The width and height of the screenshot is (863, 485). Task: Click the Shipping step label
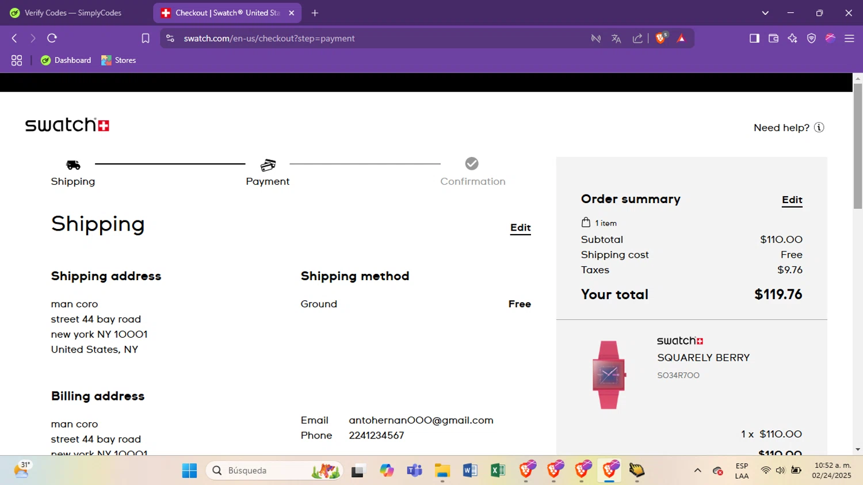(x=73, y=182)
